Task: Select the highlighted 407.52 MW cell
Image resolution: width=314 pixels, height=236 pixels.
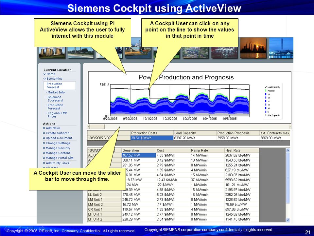Action: pyautogui.click(x=139, y=155)
